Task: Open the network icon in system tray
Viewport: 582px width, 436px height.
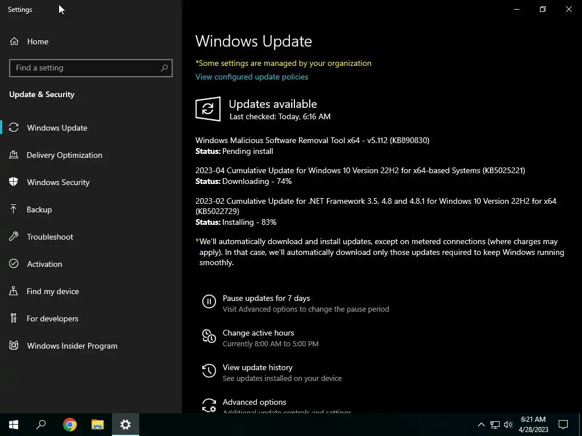Action: (x=495, y=425)
